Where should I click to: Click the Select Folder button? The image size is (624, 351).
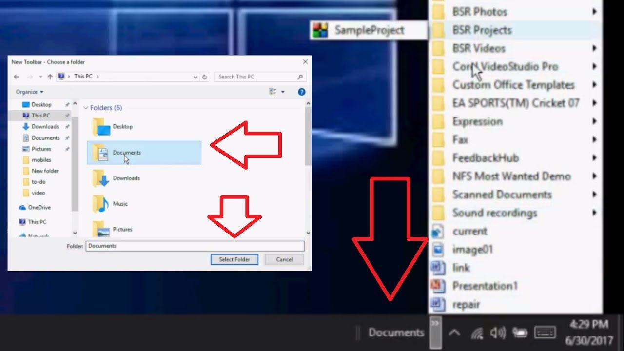click(x=234, y=259)
